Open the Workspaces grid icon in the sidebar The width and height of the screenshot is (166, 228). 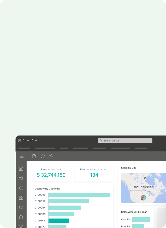tap(21, 198)
